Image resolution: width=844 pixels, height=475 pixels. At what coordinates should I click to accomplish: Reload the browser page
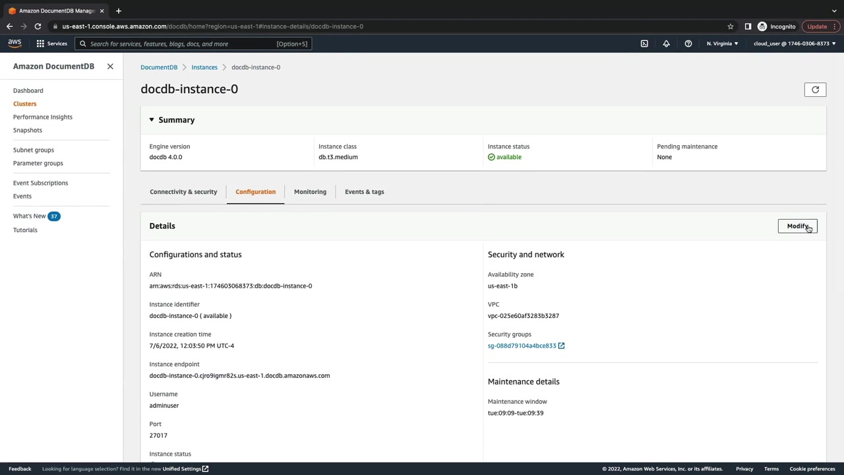point(38,26)
